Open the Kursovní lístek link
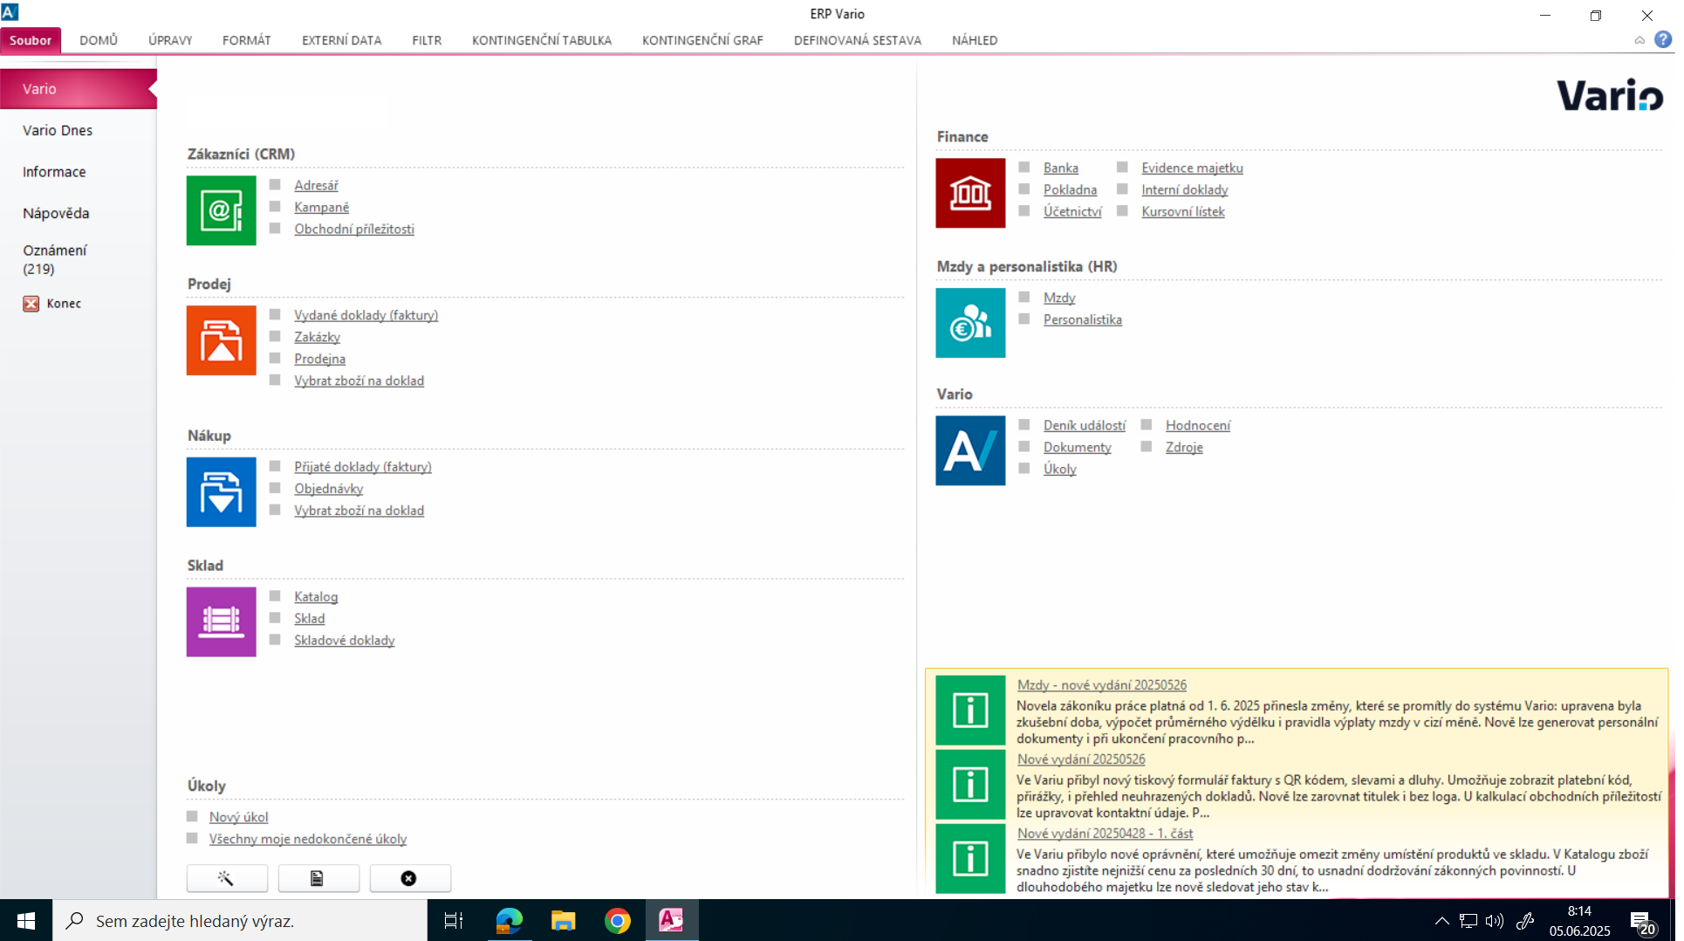Screen dimensions: 1684x941 [1183, 211]
